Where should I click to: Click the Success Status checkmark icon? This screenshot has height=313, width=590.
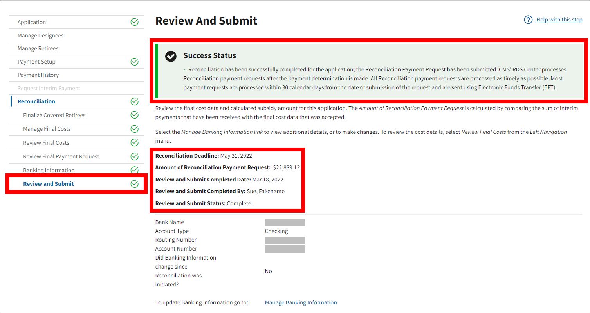170,56
